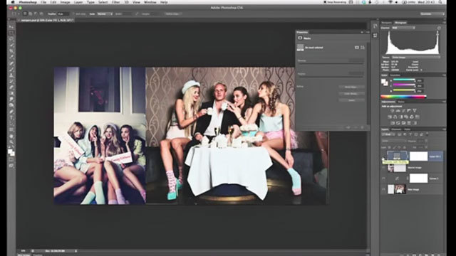Viewport: 456px width, 256px height.
Task: Toggle visibility of the top Color Fill layer
Action: tap(383, 156)
